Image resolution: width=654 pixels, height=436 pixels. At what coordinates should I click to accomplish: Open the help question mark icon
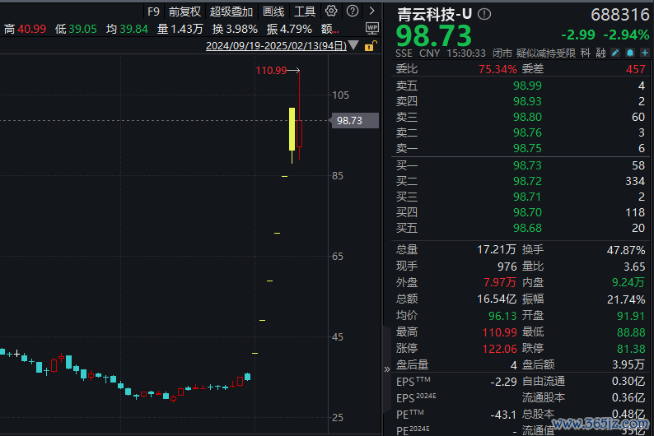(353, 11)
